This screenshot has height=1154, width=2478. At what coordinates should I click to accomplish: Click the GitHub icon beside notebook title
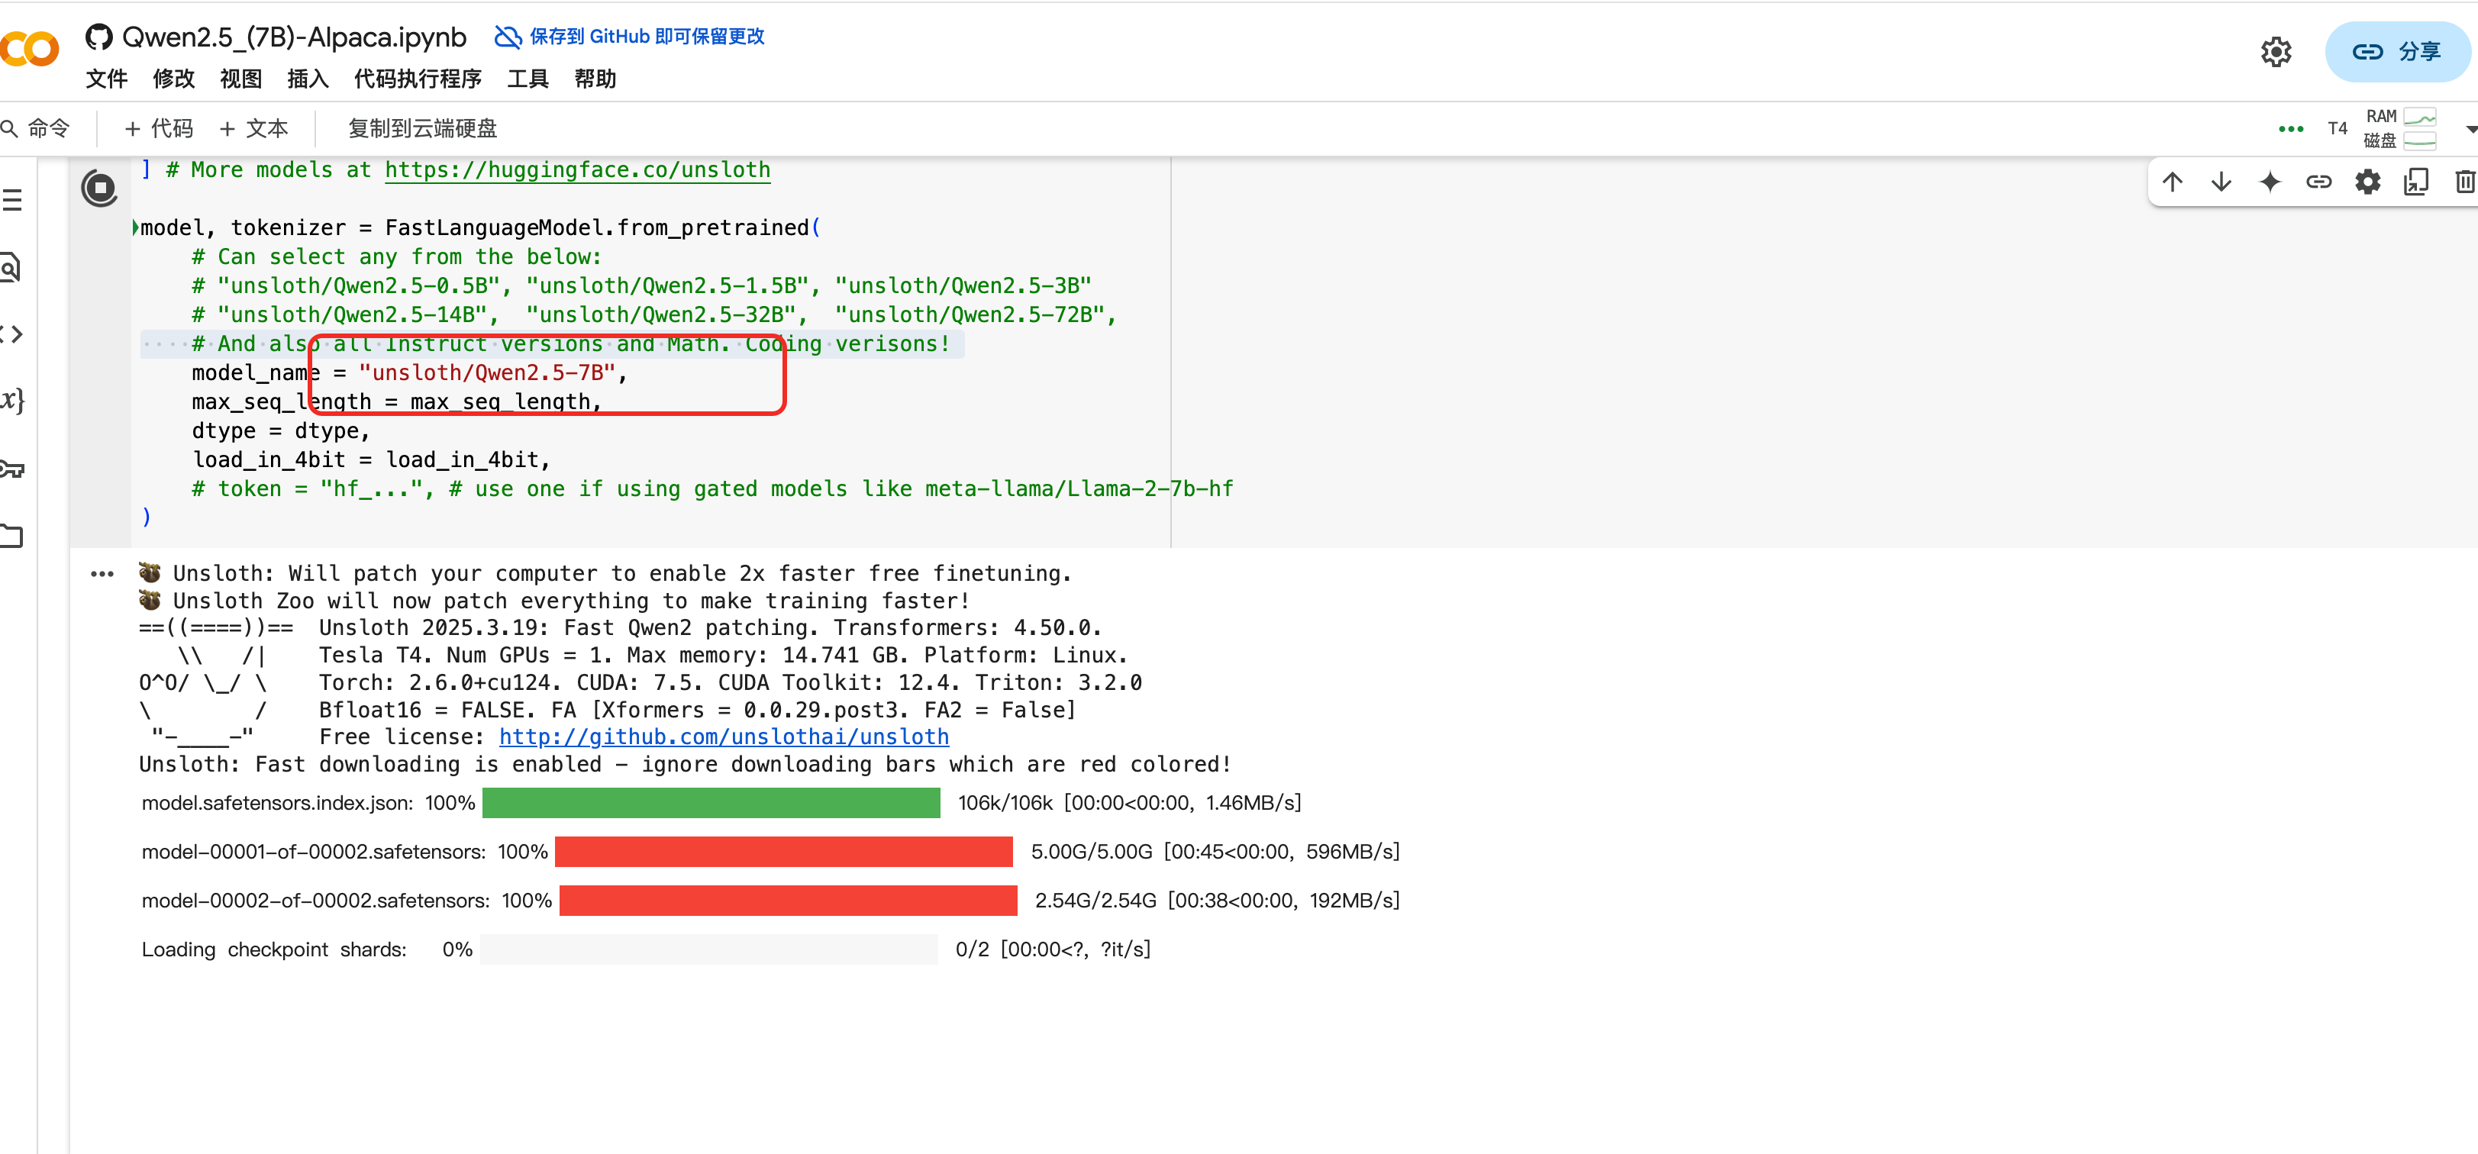pos(98,37)
